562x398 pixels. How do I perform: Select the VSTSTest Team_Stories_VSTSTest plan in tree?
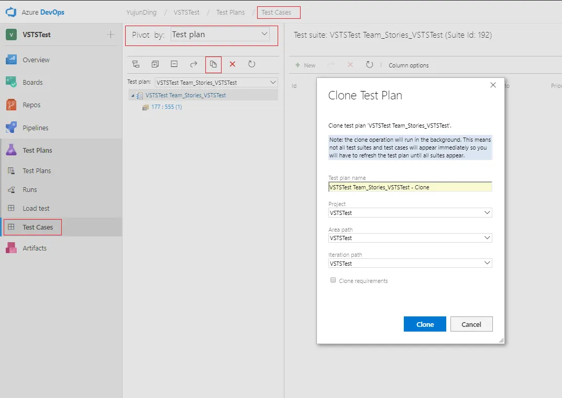coord(185,95)
